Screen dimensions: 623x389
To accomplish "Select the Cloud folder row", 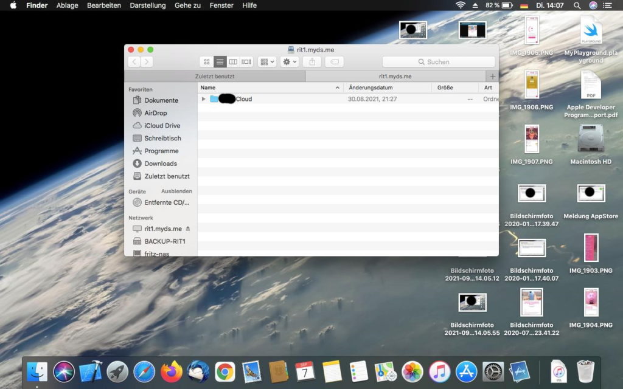I will 348,99.
